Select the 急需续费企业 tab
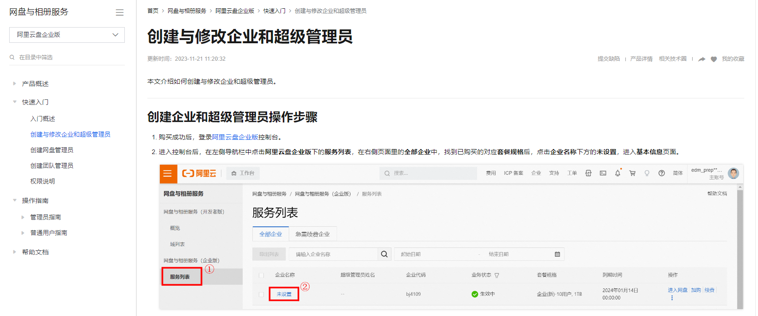Viewport: 758px width, 316px height. click(x=313, y=234)
